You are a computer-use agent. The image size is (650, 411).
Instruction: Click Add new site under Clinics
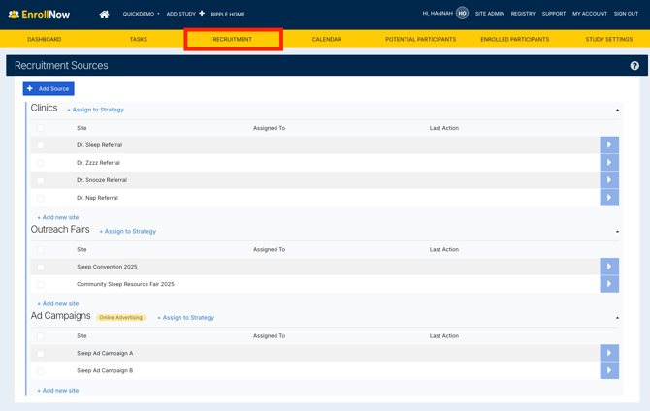coord(58,217)
